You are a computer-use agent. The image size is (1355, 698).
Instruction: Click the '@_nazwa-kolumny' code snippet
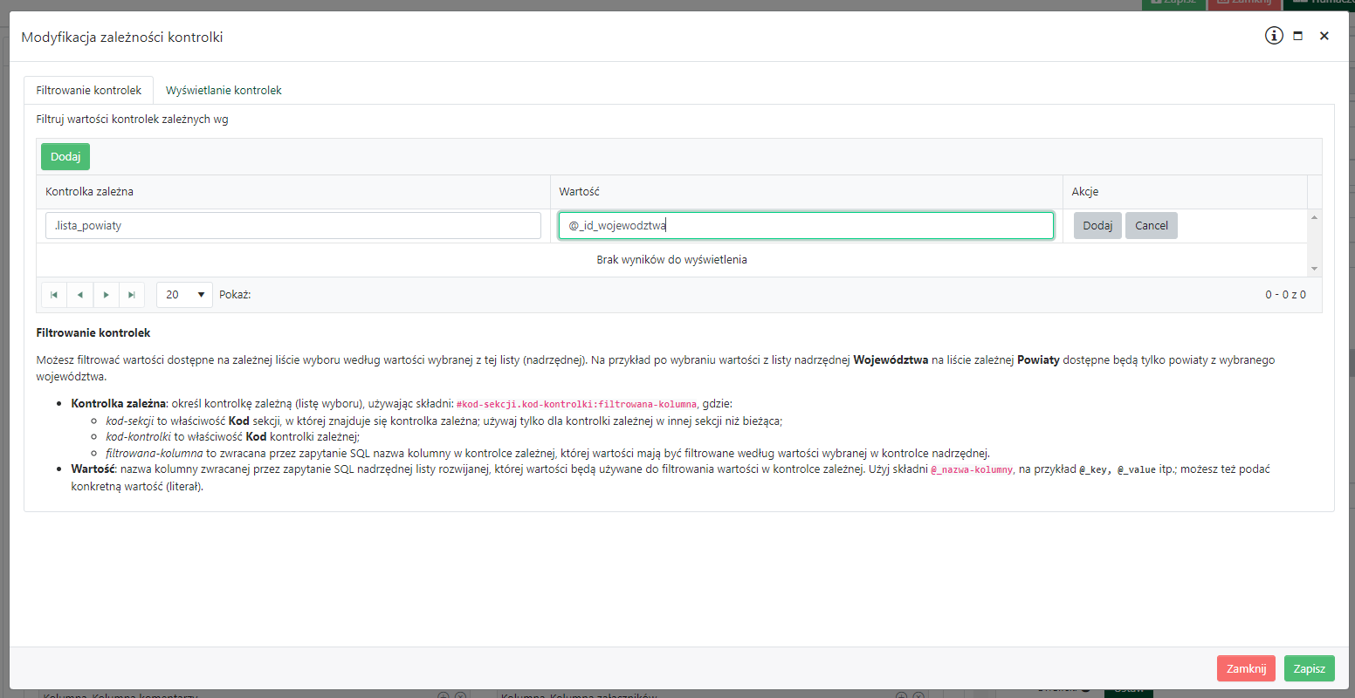coord(973,469)
